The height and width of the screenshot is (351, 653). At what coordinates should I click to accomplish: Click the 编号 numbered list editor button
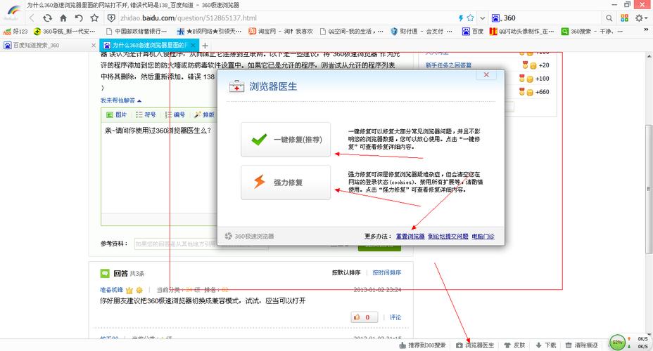pyautogui.click(x=175, y=114)
